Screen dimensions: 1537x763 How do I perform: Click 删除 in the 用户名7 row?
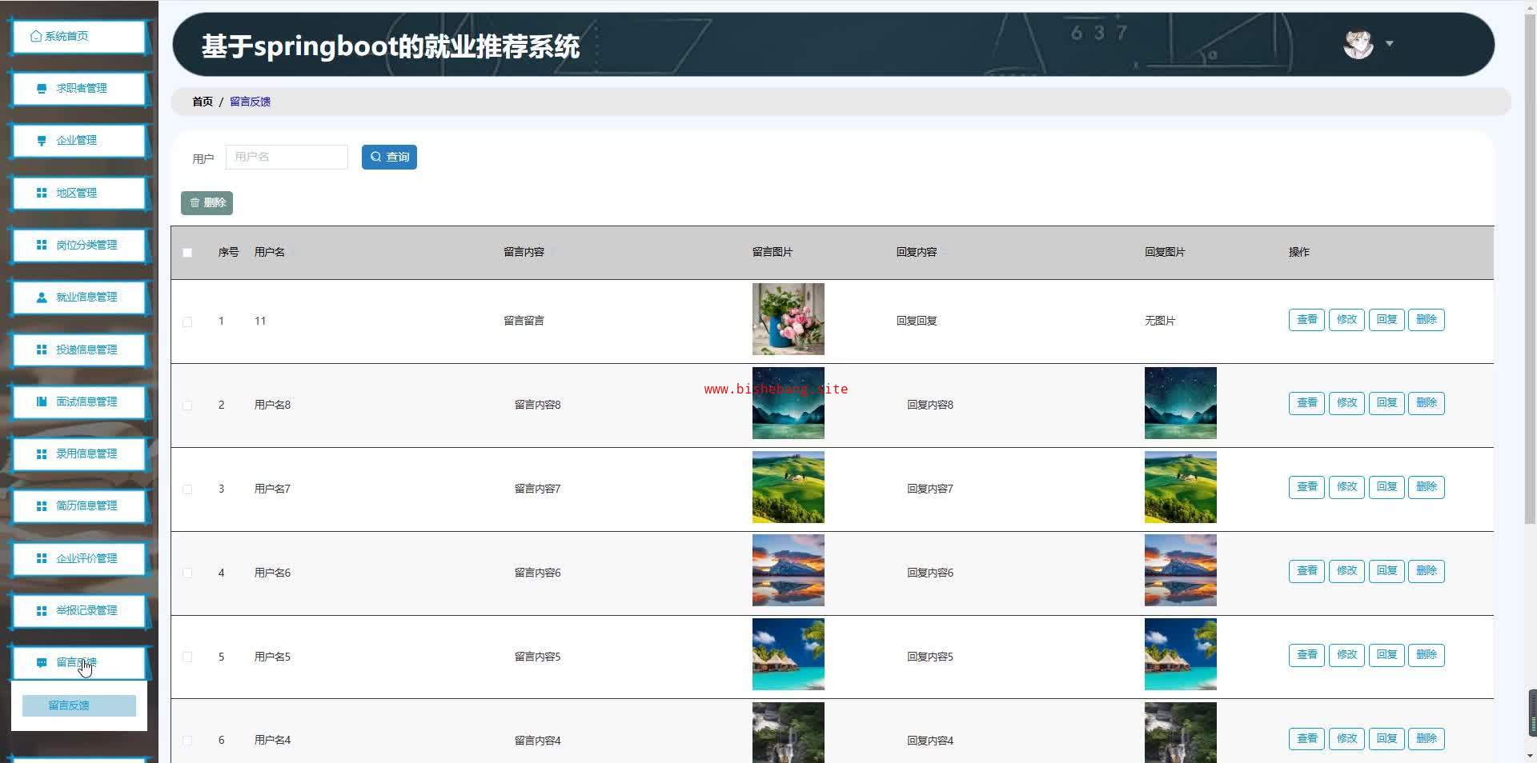1427,487
